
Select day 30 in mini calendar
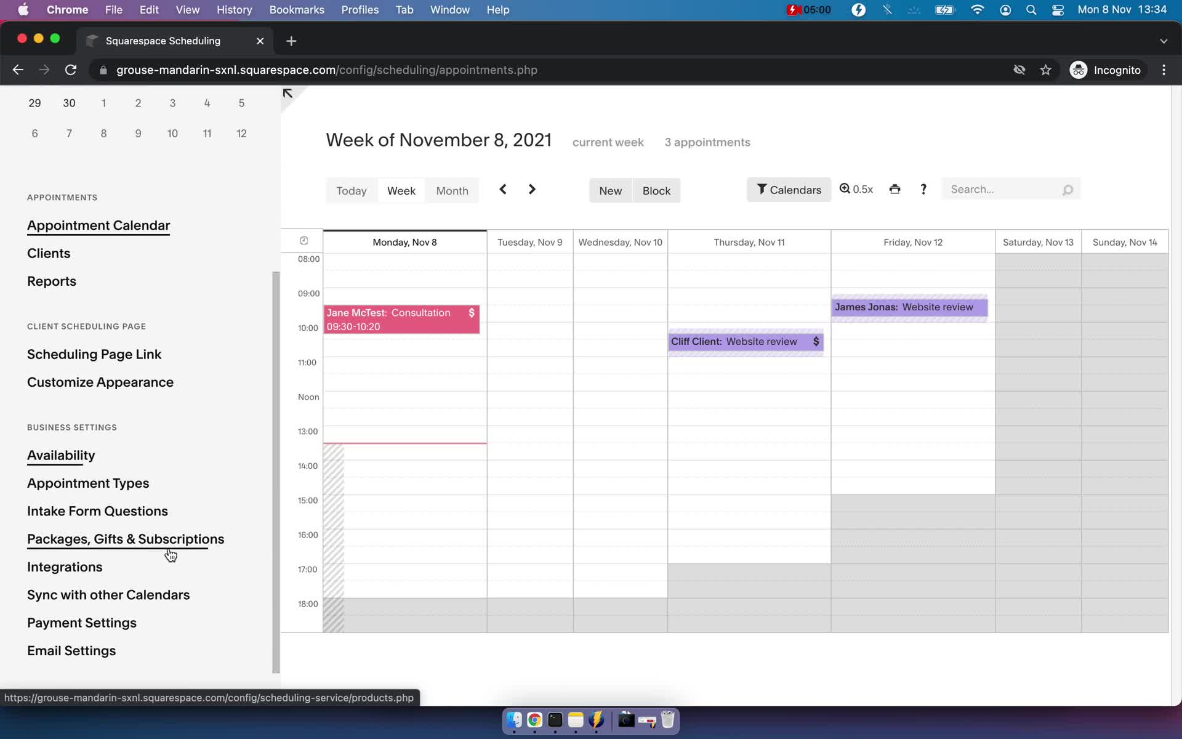coord(69,103)
